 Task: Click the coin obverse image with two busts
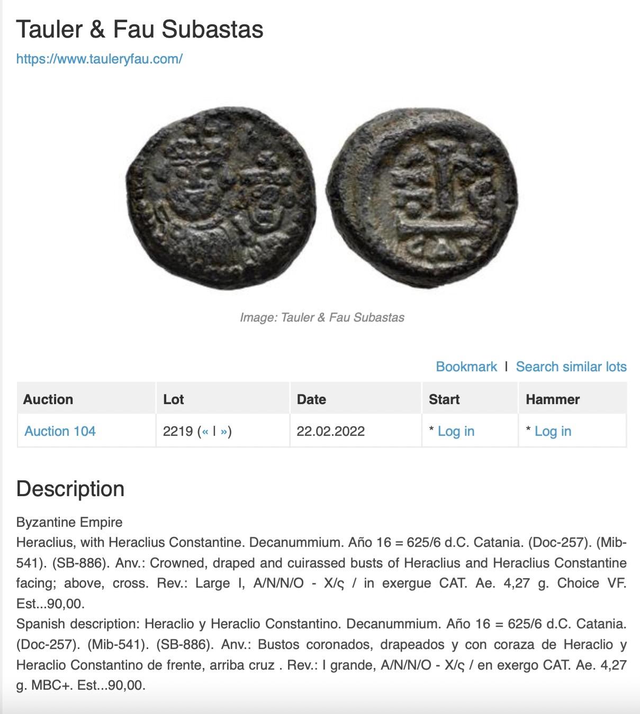221,198
